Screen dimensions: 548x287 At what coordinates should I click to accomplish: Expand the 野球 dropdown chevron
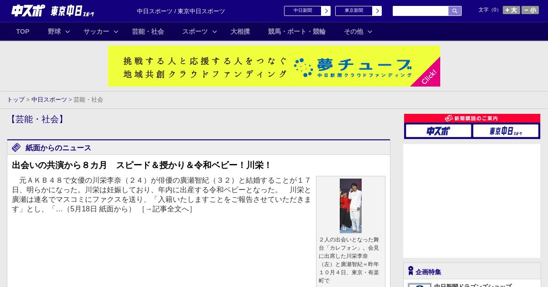pyautogui.click(x=68, y=31)
